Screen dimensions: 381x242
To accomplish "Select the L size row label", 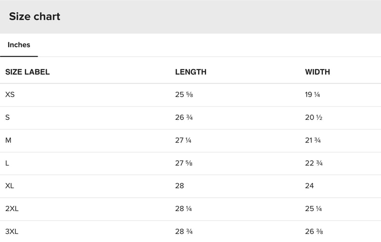I will click(x=7, y=163).
